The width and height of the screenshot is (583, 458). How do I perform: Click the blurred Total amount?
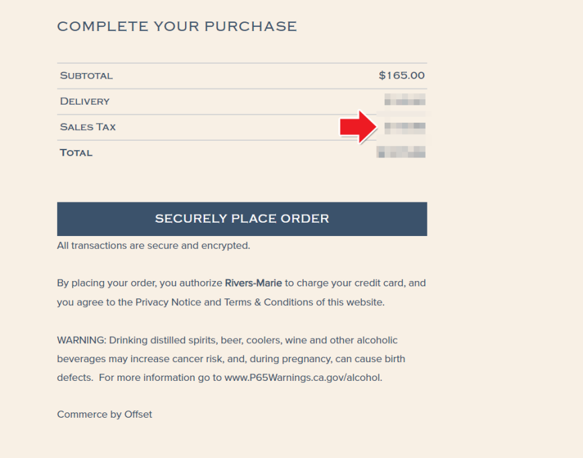(401, 152)
